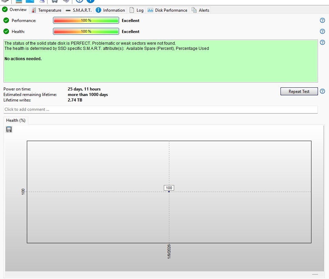Click the 100 data point on chart
The width and height of the screenshot is (329, 279).
coord(169,191)
